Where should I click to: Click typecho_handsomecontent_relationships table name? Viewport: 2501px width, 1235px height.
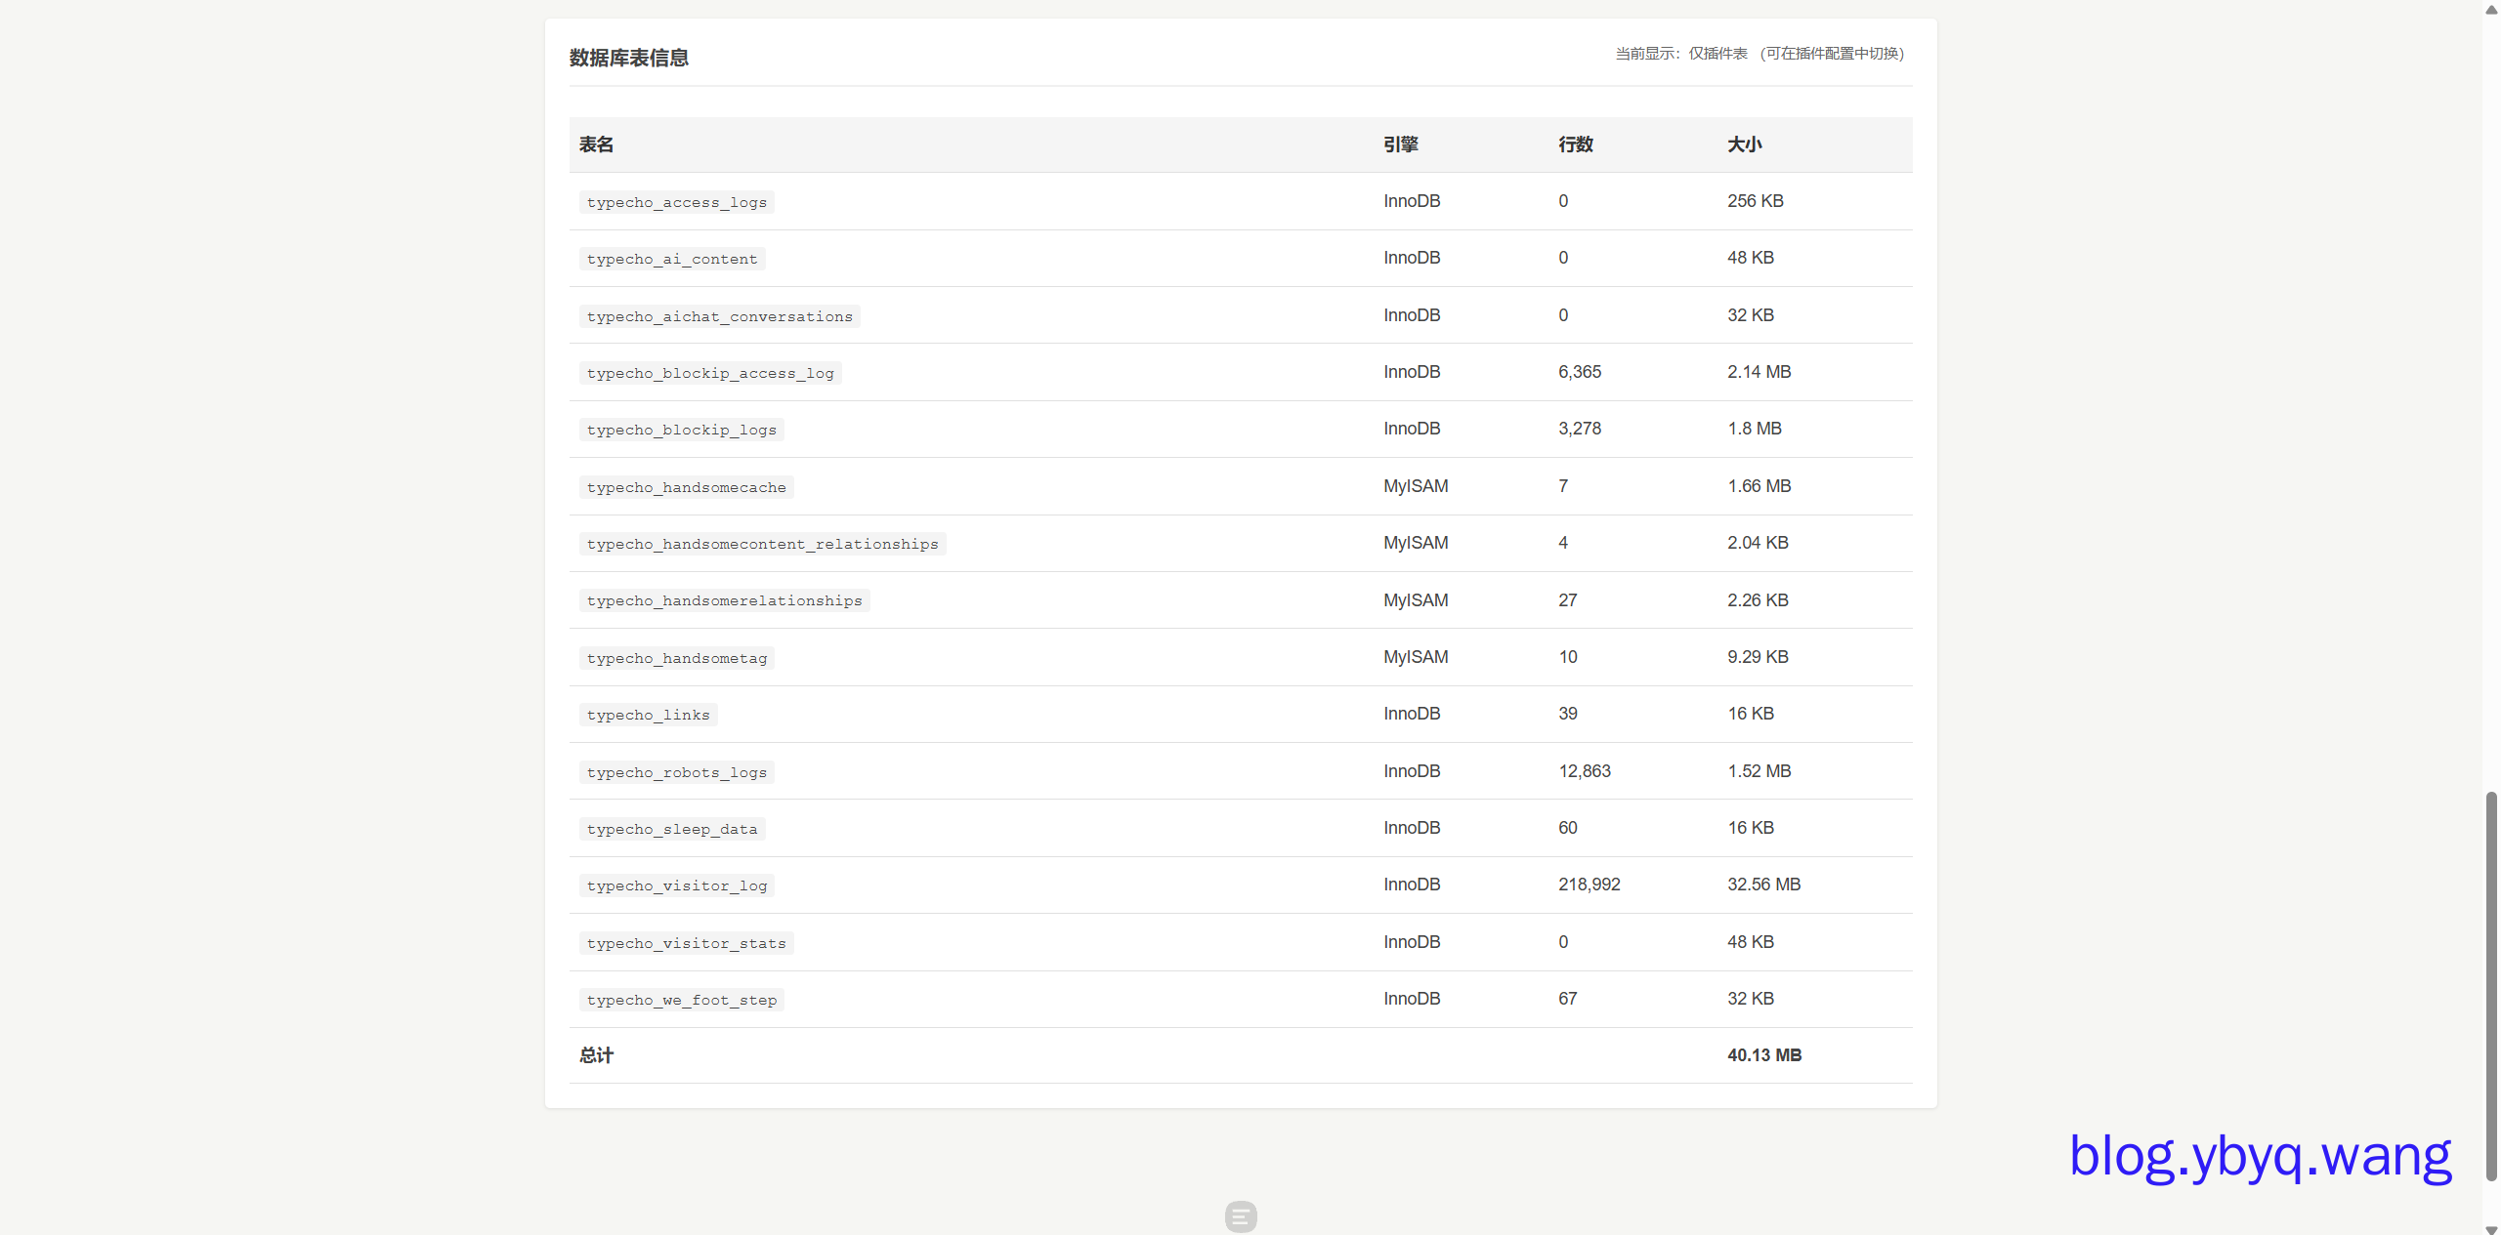762,544
